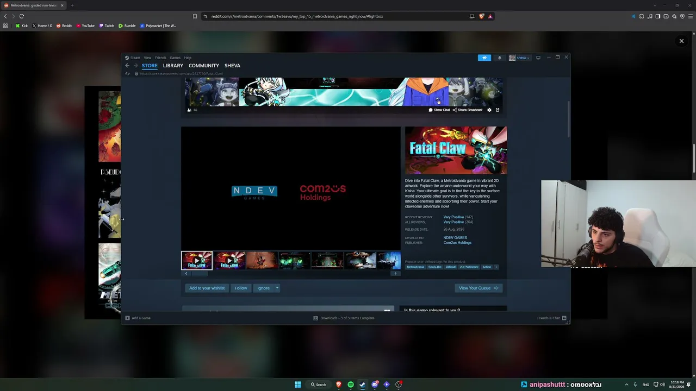The height and width of the screenshot is (391, 696).
Task: Click the Ignore button
Action: [x=263, y=288]
